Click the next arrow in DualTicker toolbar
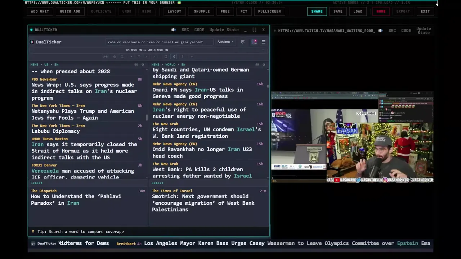 154,56
